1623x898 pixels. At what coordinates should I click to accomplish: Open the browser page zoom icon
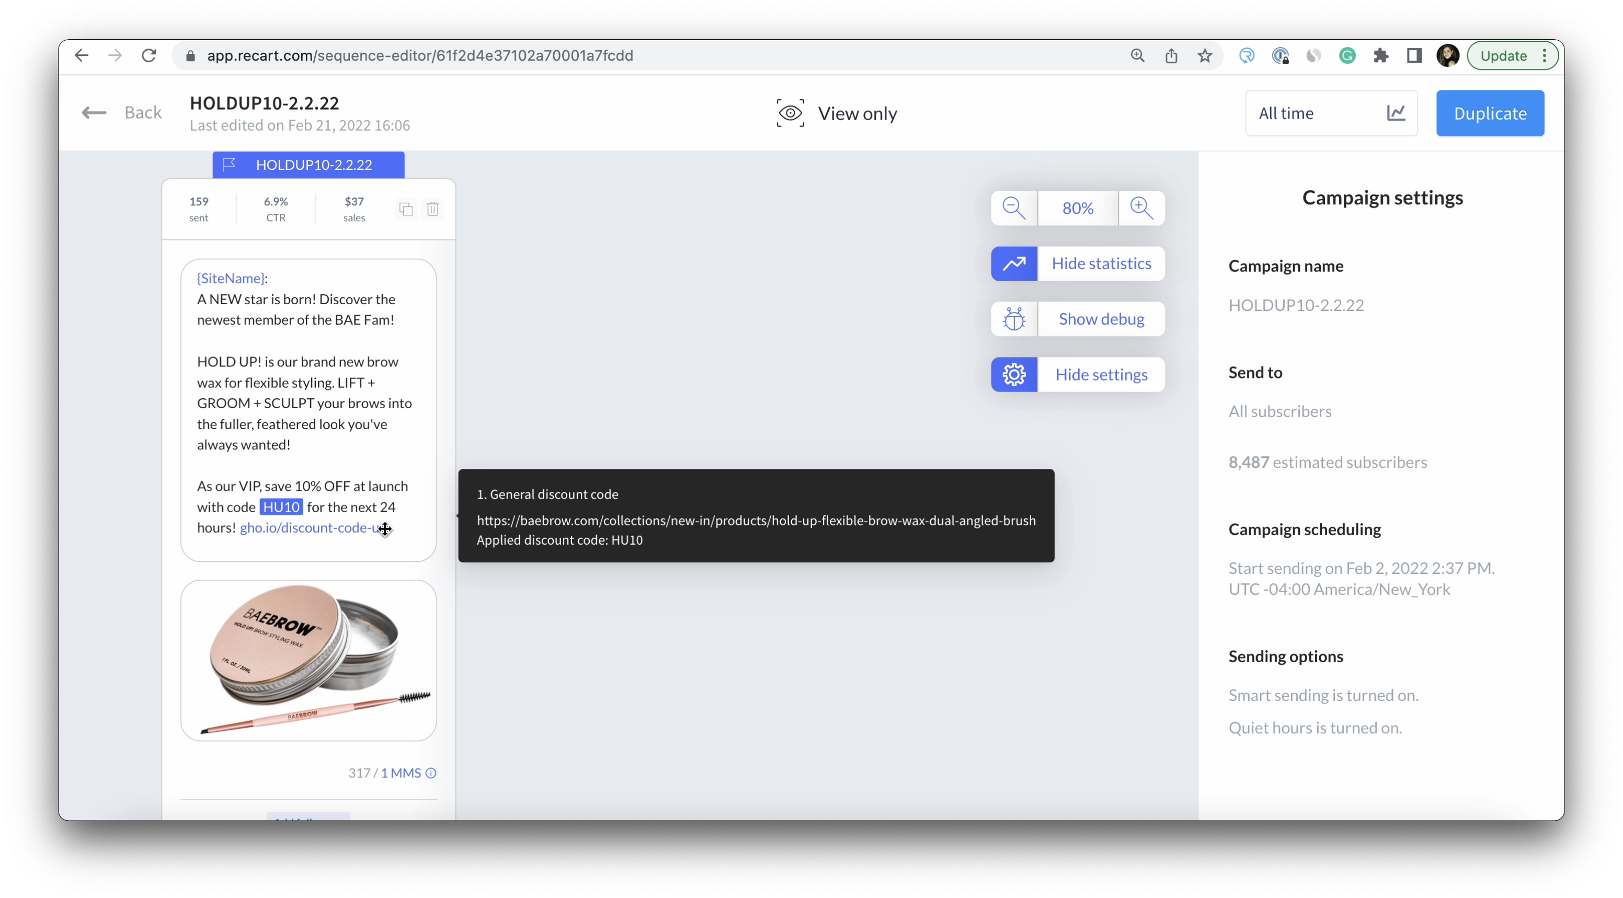pyautogui.click(x=1137, y=55)
